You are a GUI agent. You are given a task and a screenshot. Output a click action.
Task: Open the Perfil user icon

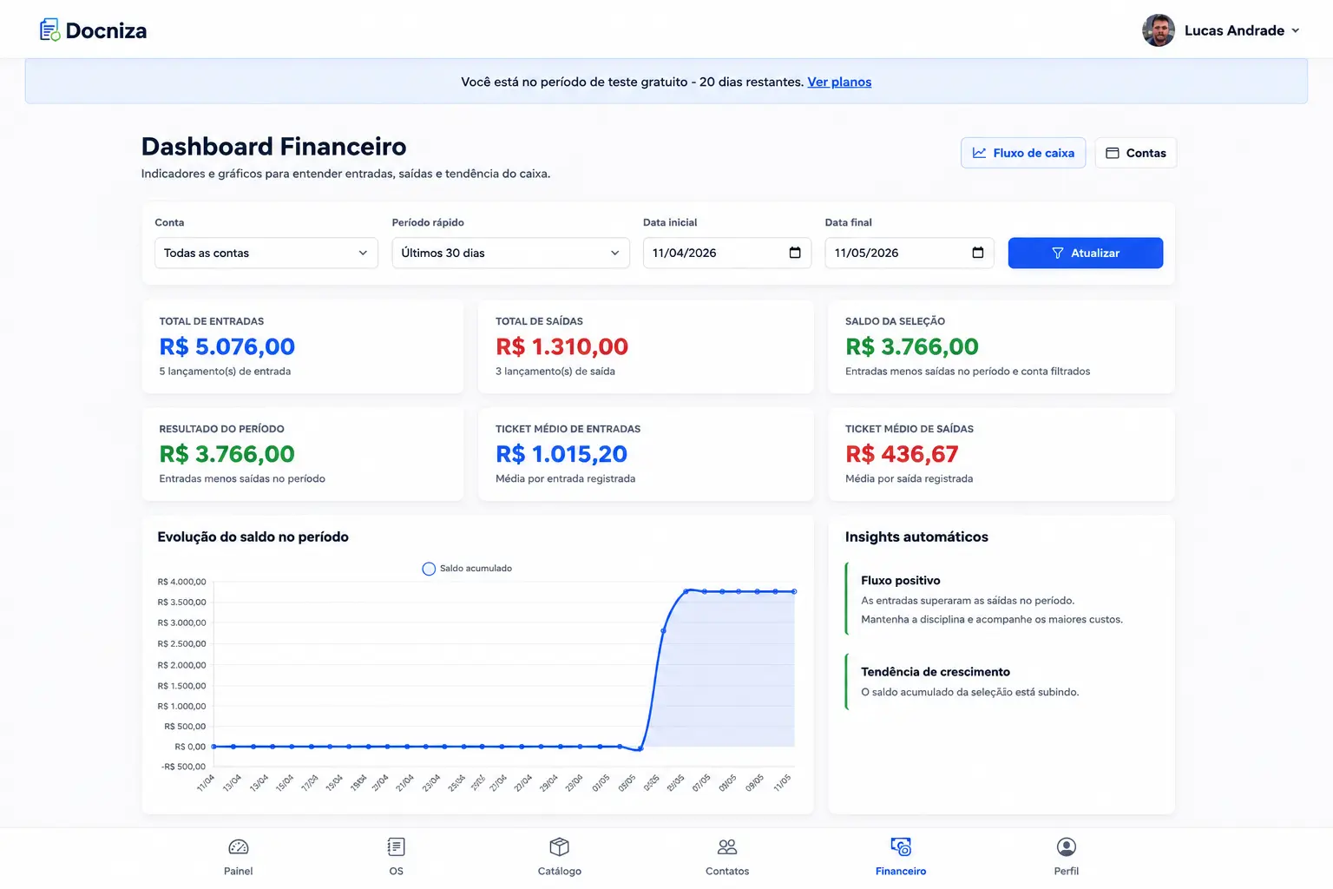click(x=1067, y=846)
